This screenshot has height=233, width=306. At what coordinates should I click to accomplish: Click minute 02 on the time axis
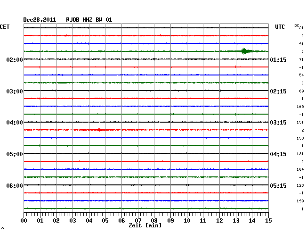pyautogui.click(x=56, y=220)
